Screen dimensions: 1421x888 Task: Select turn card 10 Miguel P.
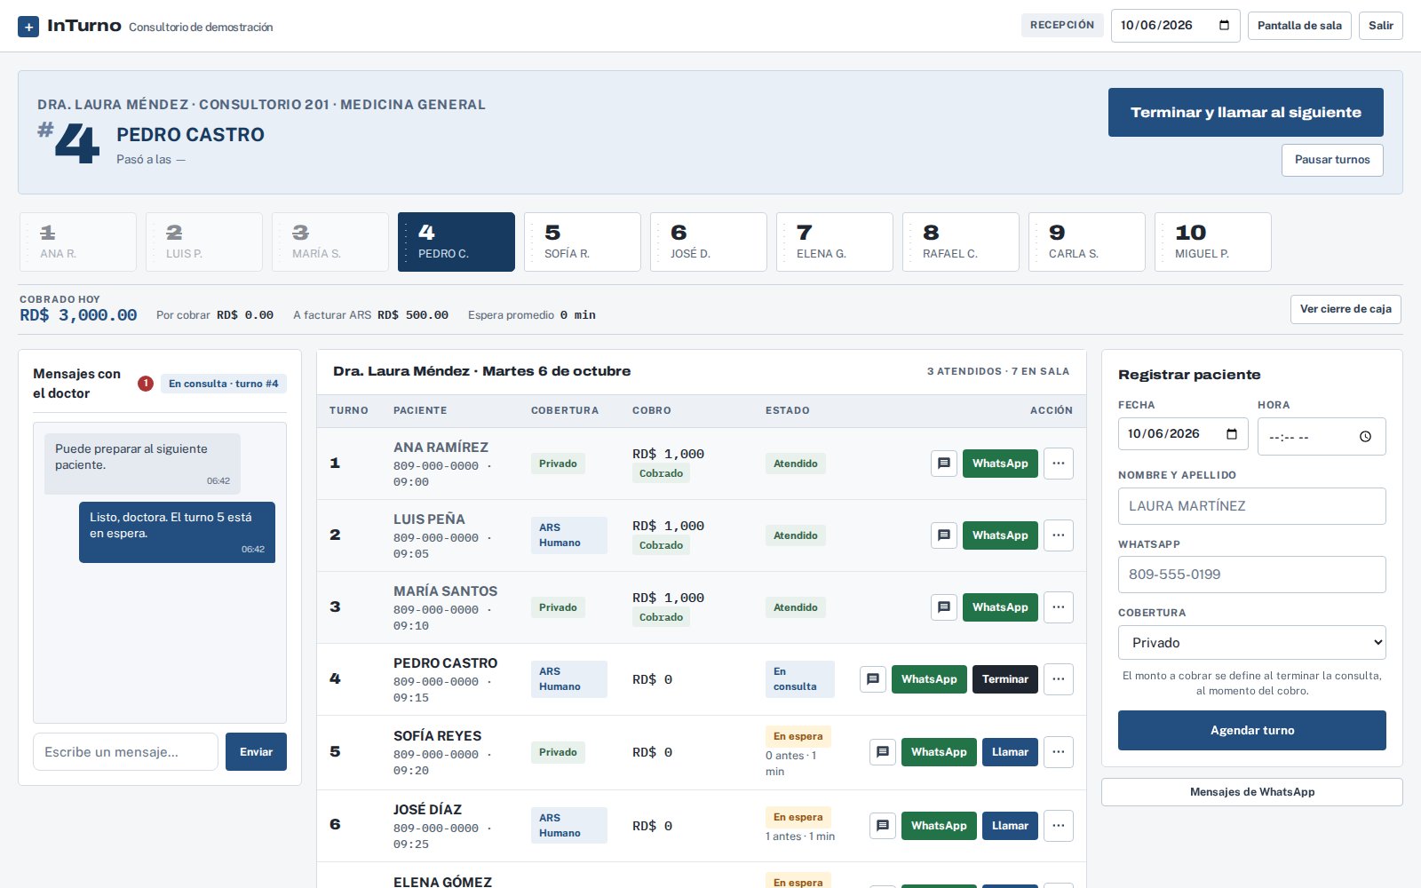click(x=1213, y=242)
